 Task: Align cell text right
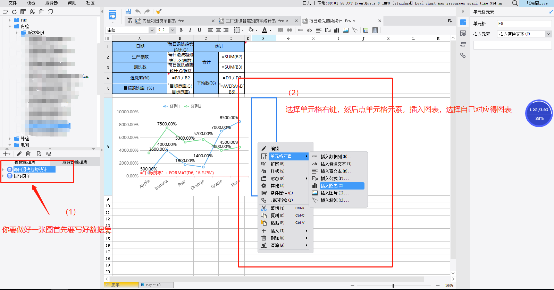[226, 30]
